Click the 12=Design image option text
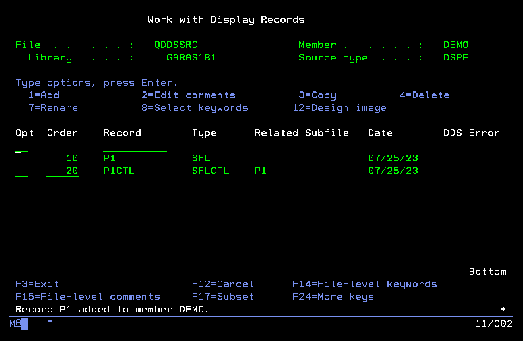Viewport: 523px width, 341px height. click(339, 108)
